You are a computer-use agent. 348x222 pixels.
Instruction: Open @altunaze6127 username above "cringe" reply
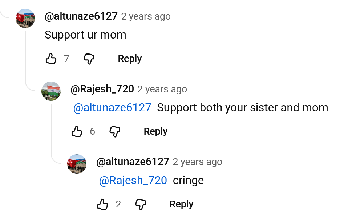click(133, 162)
